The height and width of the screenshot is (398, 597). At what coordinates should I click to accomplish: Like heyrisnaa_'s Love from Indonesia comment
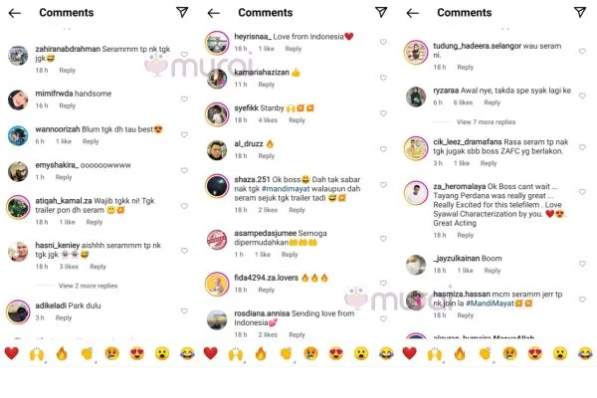(383, 42)
